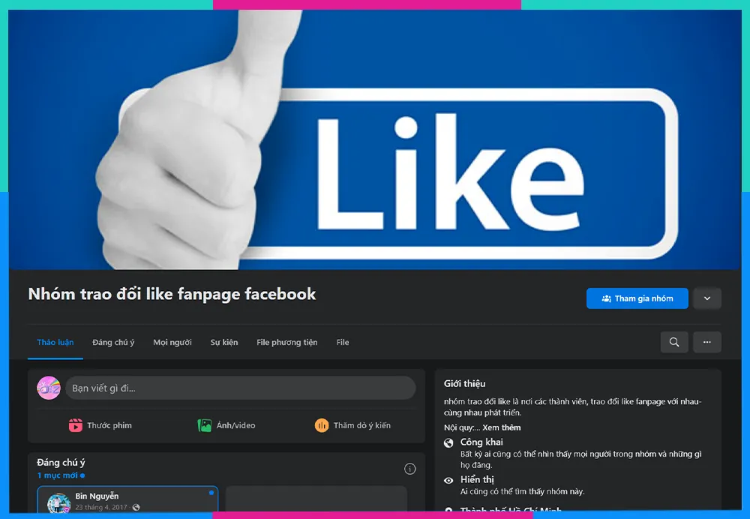Image resolution: width=750 pixels, height=519 pixels.
Task: Click the Thước phim label
Action: coord(109,425)
